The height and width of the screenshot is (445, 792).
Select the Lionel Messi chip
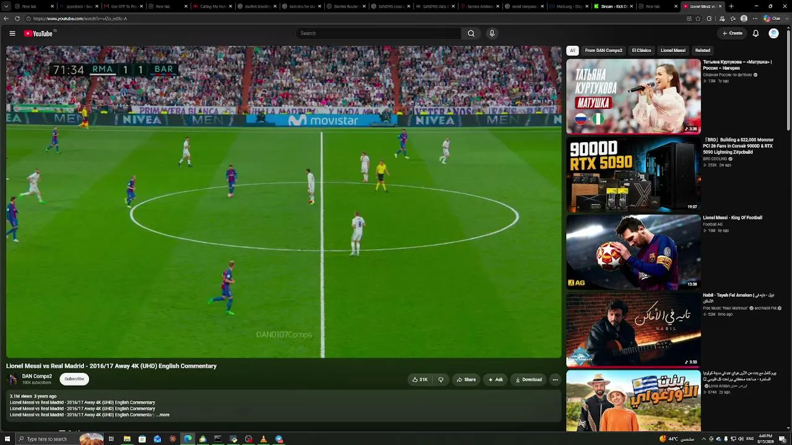click(673, 51)
